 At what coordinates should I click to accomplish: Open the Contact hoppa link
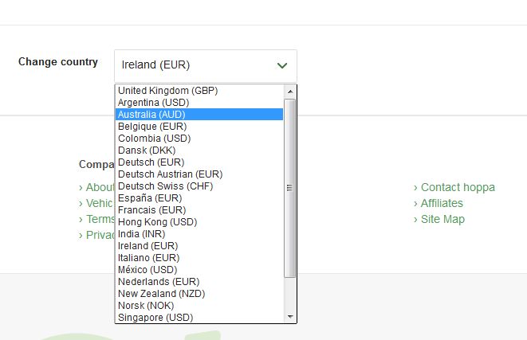(x=458, y=187)
